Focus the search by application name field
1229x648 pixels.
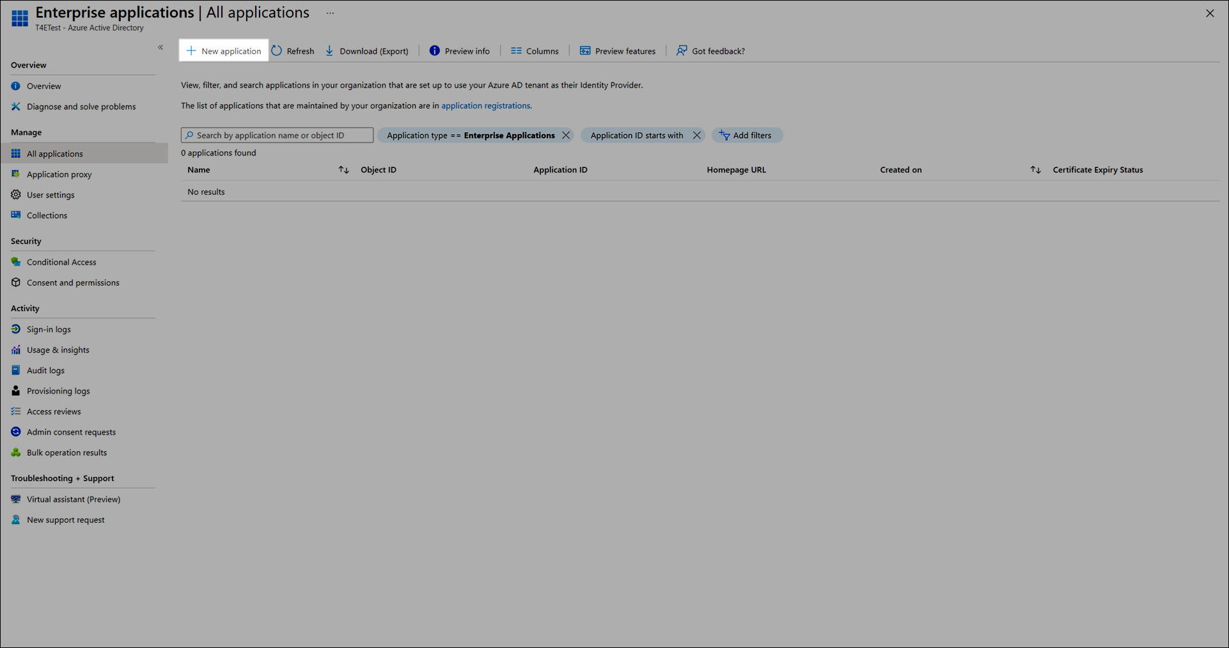tap(277, 135)
